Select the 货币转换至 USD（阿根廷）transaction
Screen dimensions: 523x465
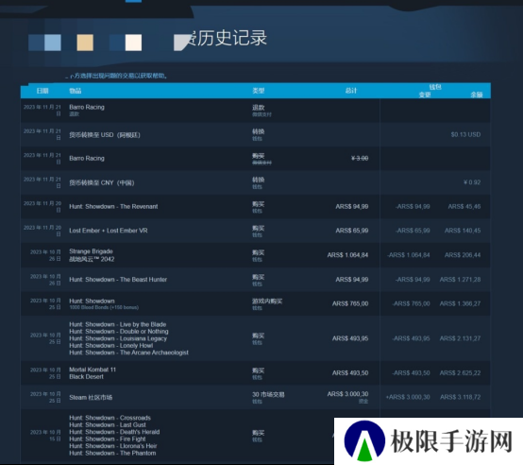pos(255,134)
